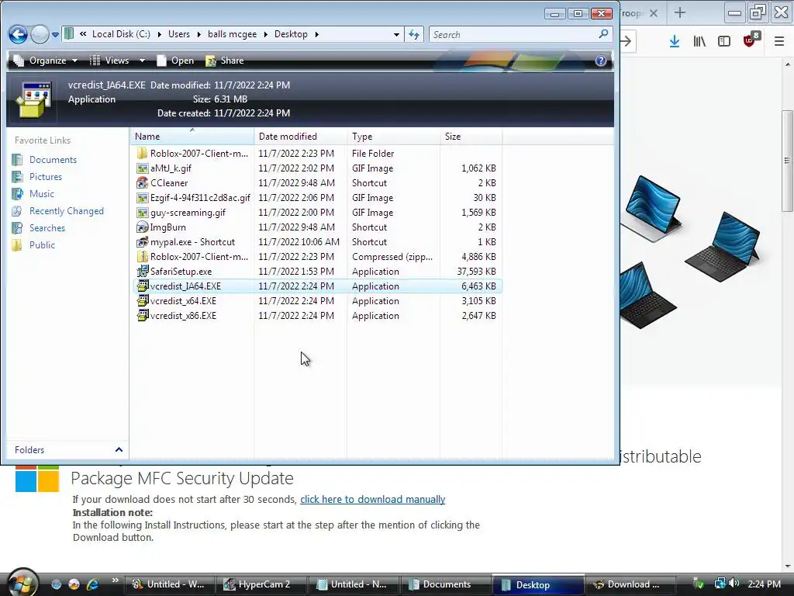Image resolution: width=794 pixels, height=596 pixels.
Task: Refresh the Desktop folder view
Action: tap(414, 34)
